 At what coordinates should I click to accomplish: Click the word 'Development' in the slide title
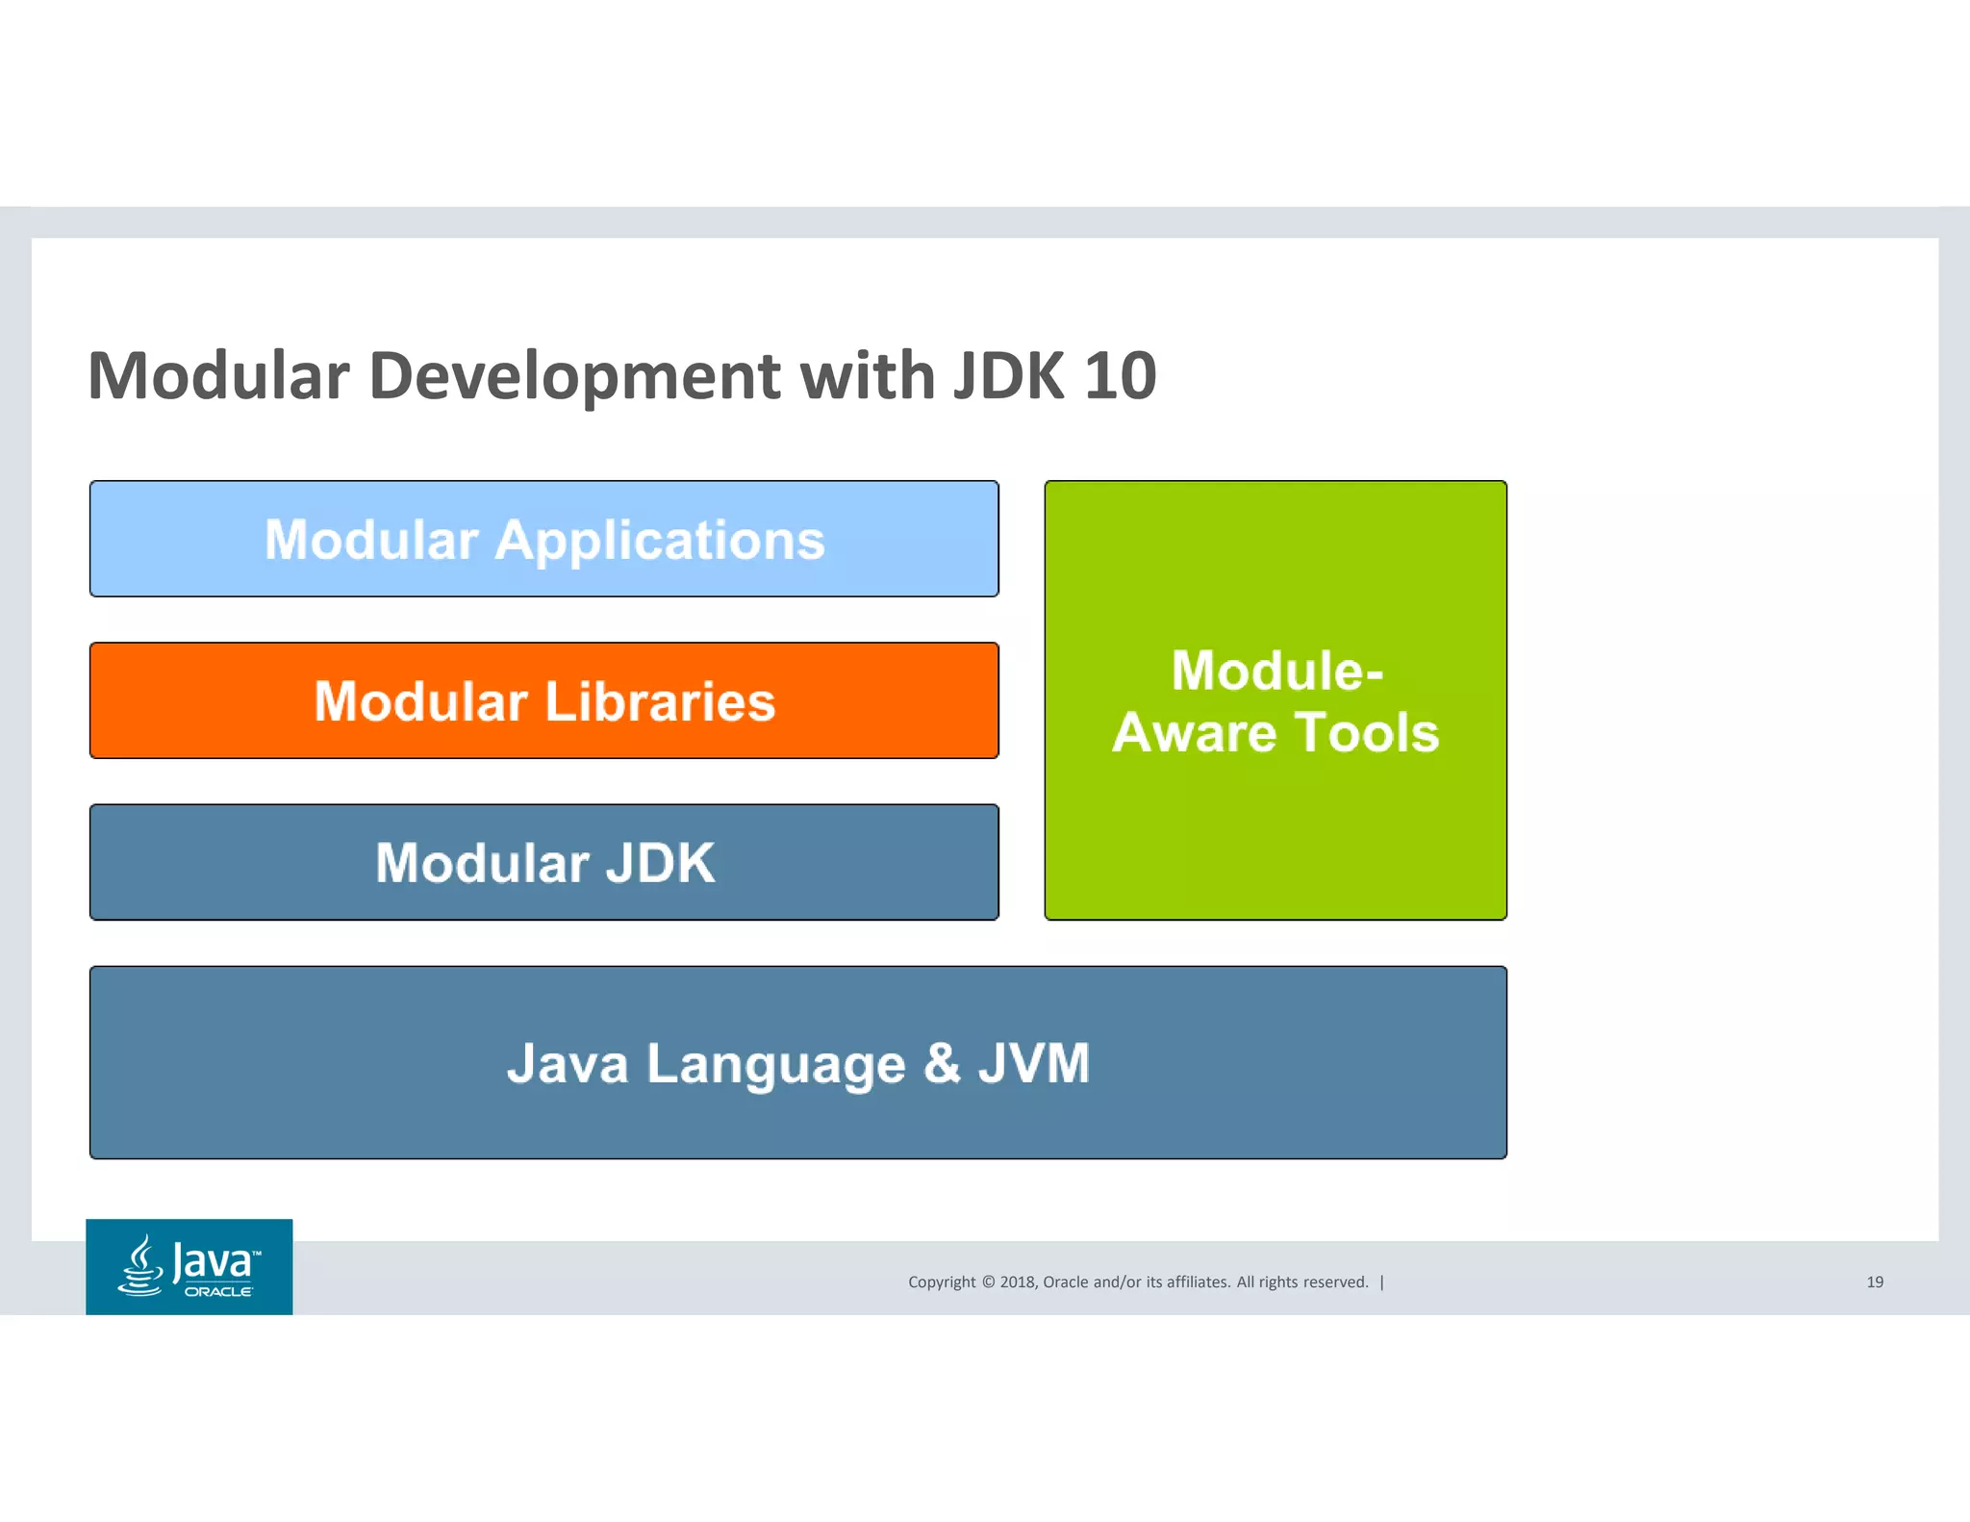point(574,375)
